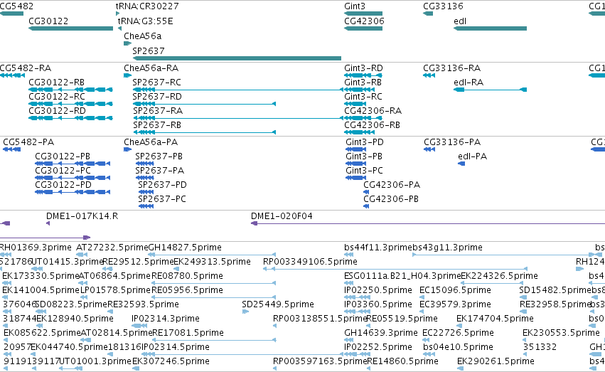This screenshot has height=372, width=605.
Task: Click the SP2637-RD transcript label
Action: (x=157, y=97)
